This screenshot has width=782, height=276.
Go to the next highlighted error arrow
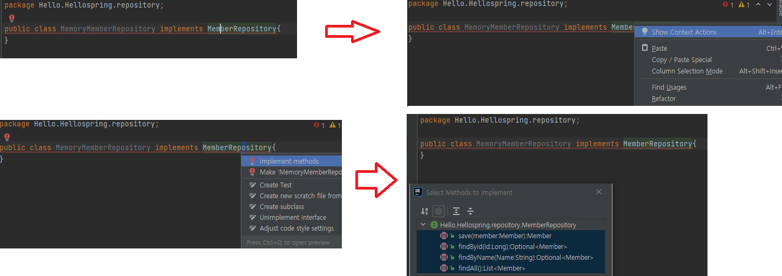tap(770, 4)
